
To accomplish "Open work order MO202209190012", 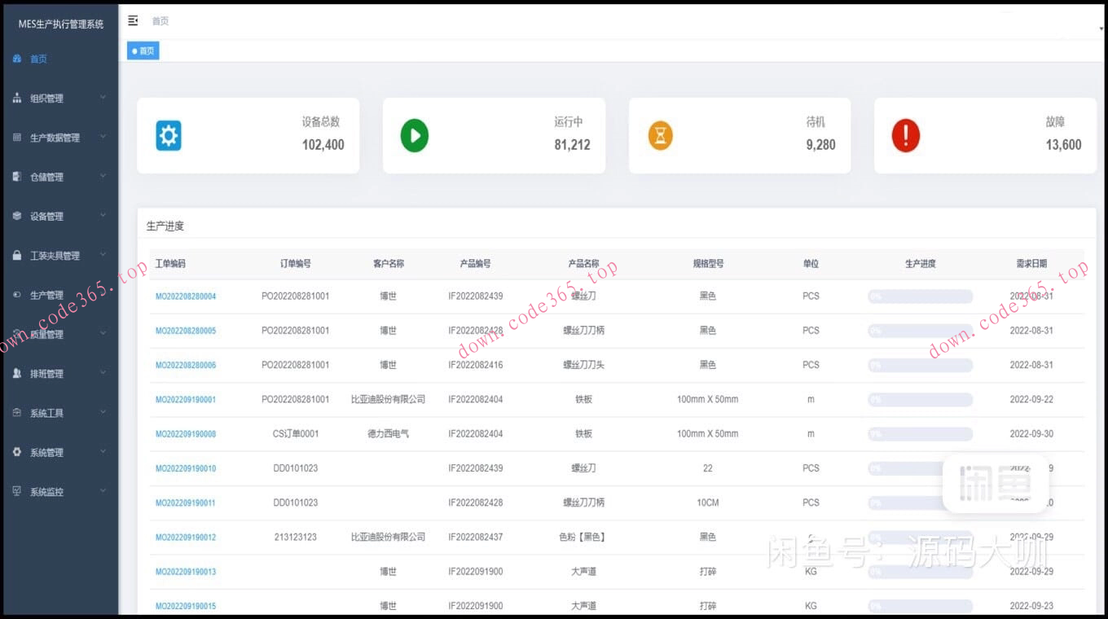I will click(x=186, y=538).
